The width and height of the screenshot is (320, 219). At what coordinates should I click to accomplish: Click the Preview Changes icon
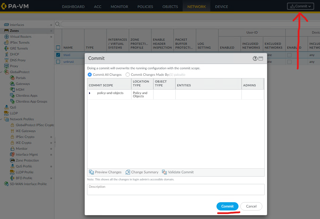(91, 172)
